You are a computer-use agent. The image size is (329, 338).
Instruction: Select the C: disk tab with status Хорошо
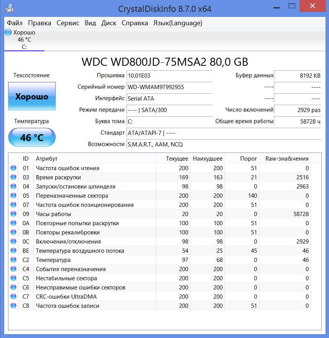pyautogui.click(x=24, y=40)
